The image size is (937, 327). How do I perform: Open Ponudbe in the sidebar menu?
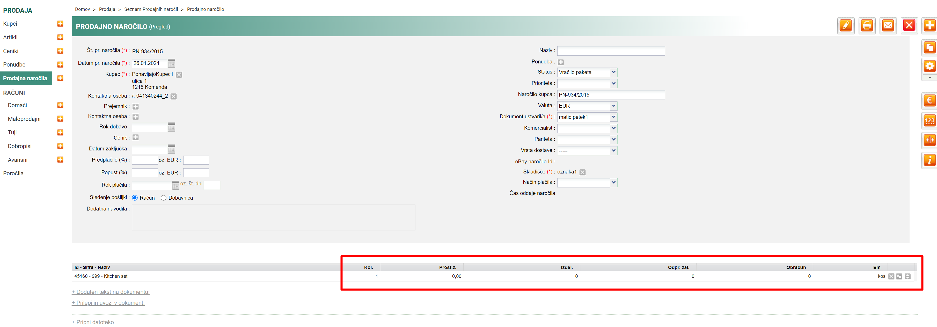[x=14, y=65]
